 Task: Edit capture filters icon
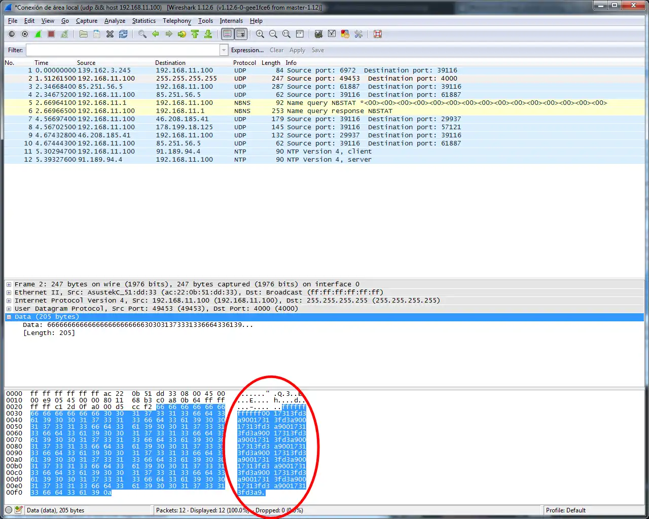319,34
